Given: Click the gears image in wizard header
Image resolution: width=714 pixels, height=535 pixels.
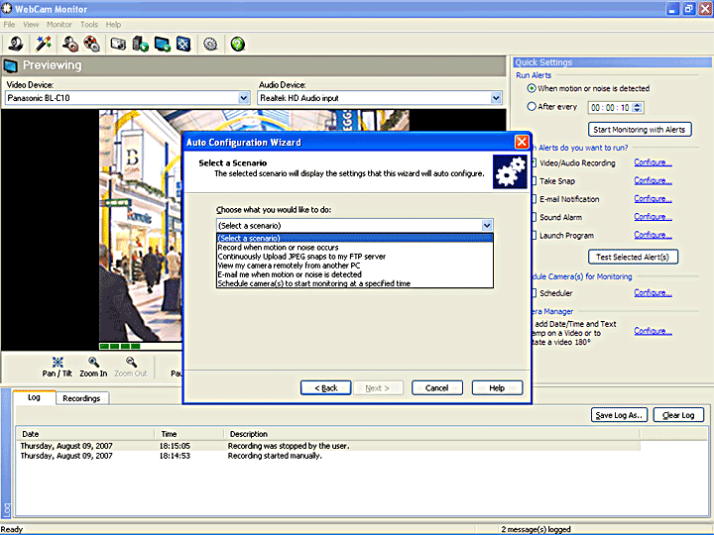Looking at the screenshot, I should (510, 172).
